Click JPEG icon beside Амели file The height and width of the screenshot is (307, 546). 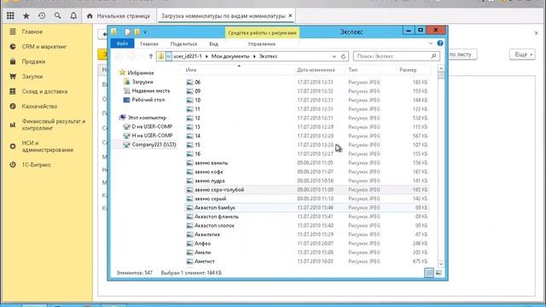(x=189, y=252)
